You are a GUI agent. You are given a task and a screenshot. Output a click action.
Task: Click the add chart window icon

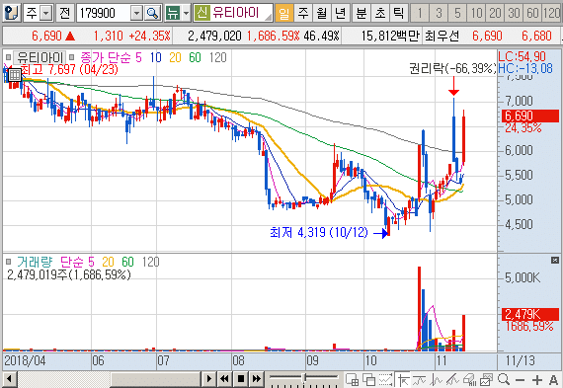point(353,380)
